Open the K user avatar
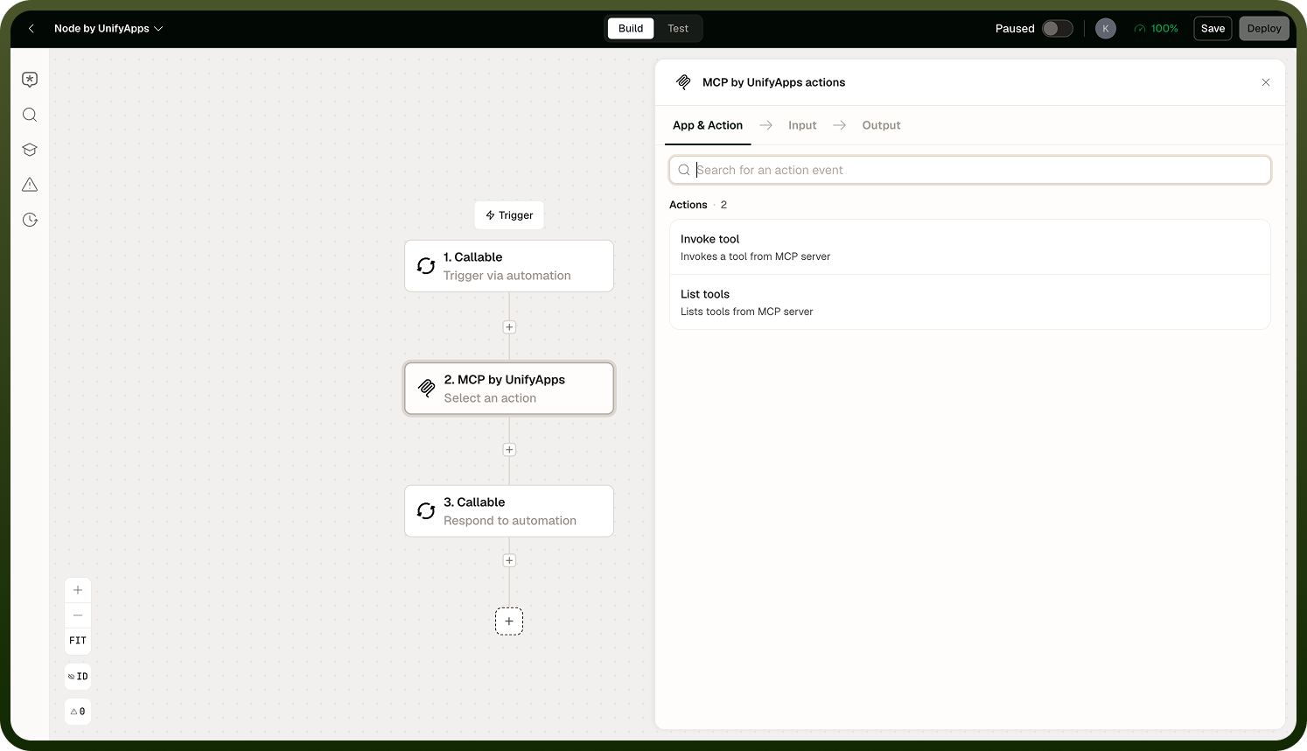Image resolution: width=1307 pixels, height=751 pixels. pos(1106,29)
